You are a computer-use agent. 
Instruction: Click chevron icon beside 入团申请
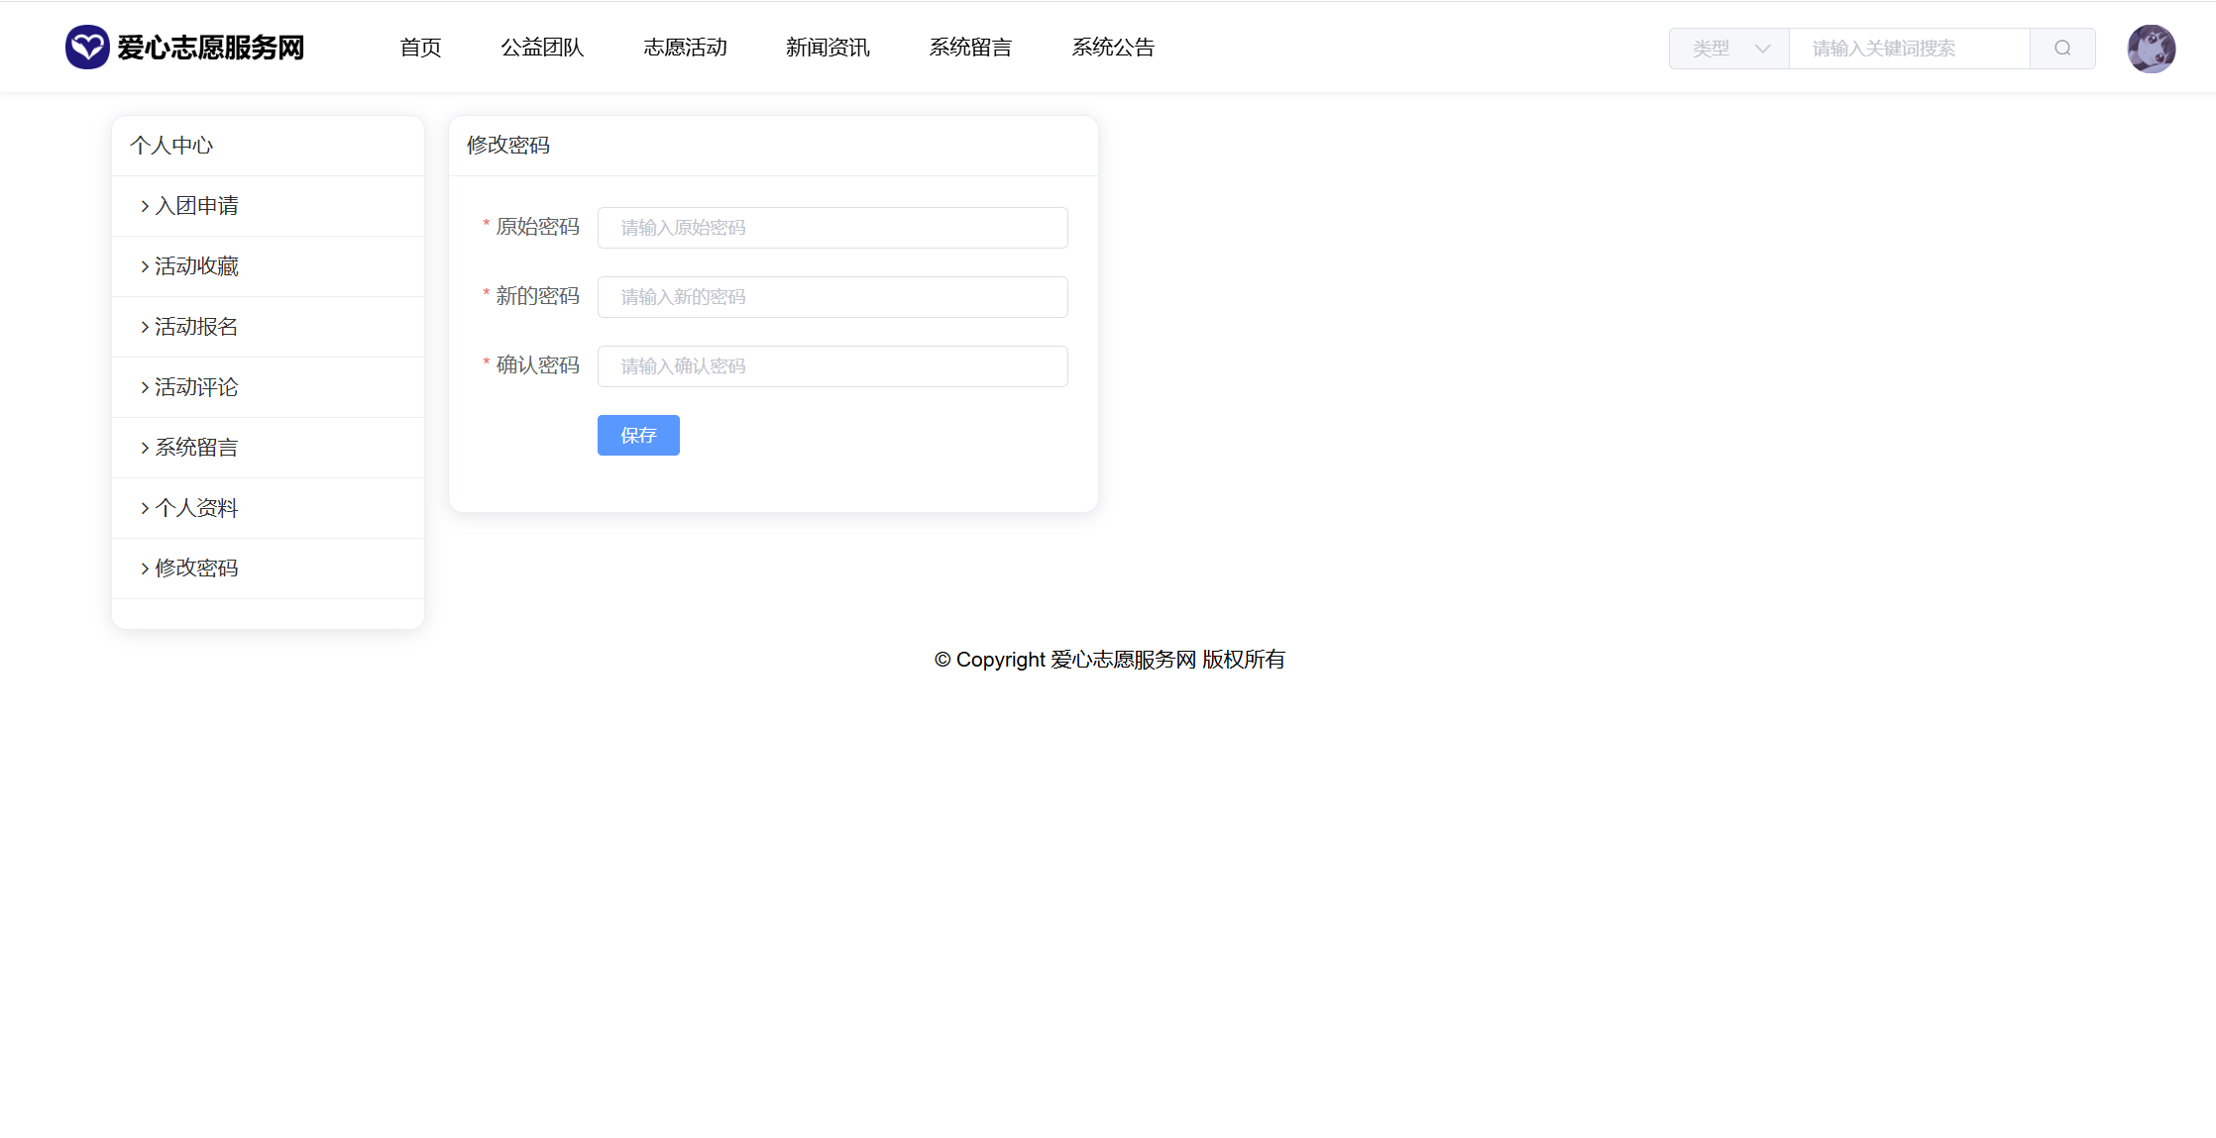145,206
